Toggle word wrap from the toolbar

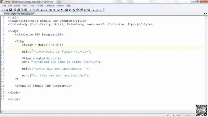[58, 10]
